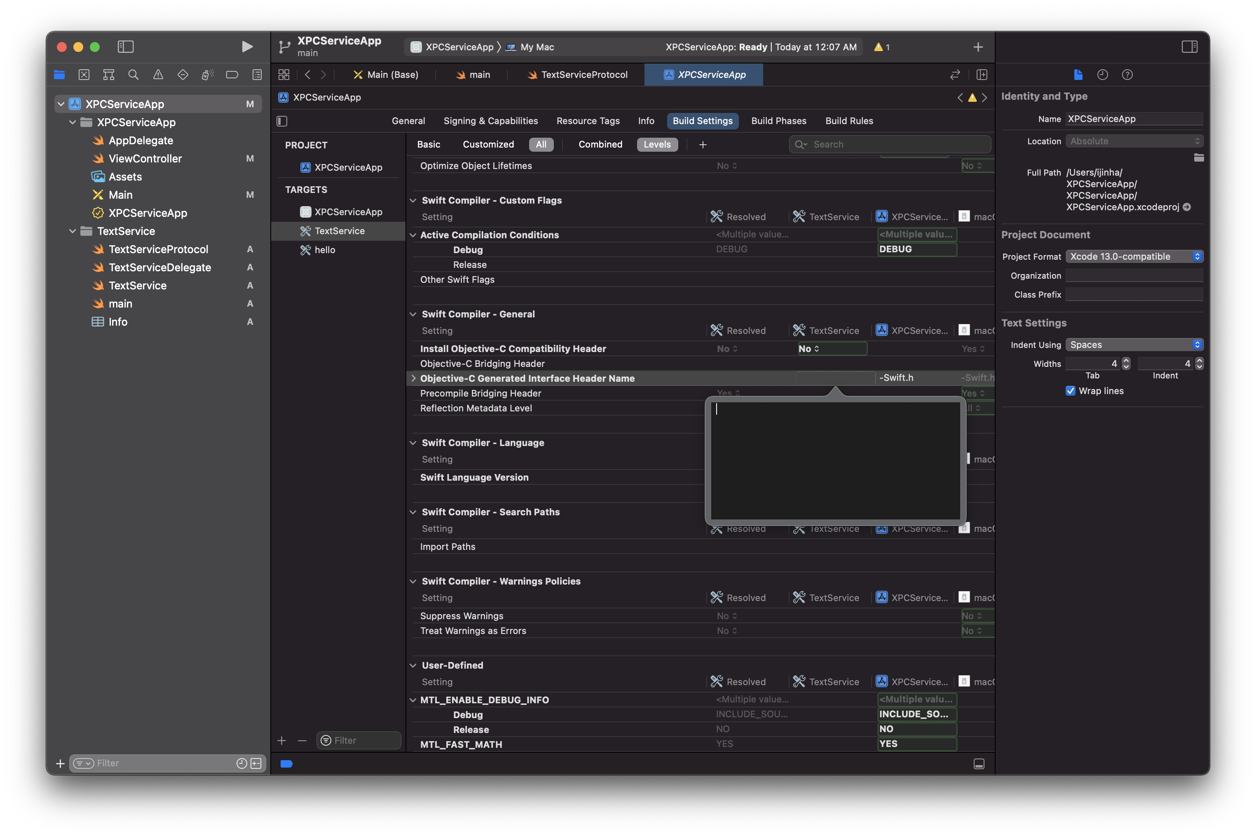Open the Location dropdown
Viewport: 1256px width, 836px height.
(x=1134, y=141)
